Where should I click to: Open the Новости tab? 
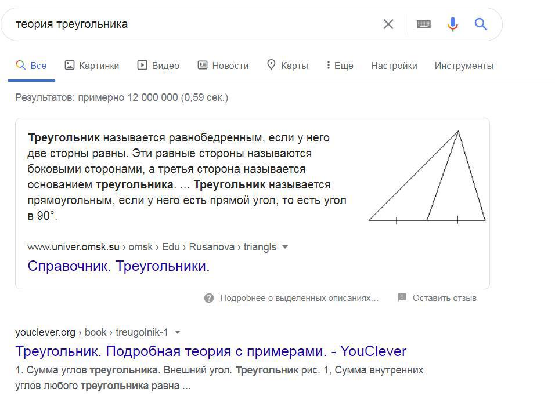point(223,66)
